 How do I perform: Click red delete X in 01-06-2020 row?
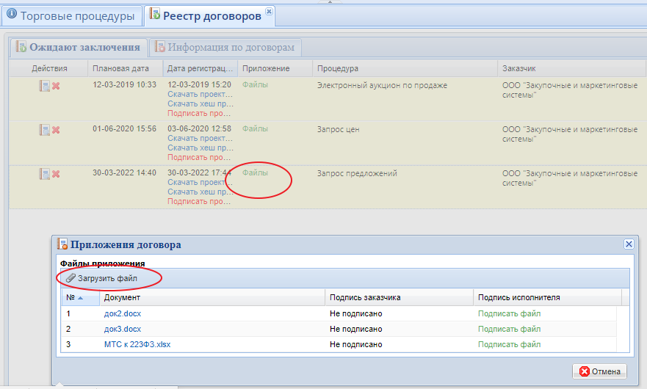pyautogui.click(x=56, y=130)
